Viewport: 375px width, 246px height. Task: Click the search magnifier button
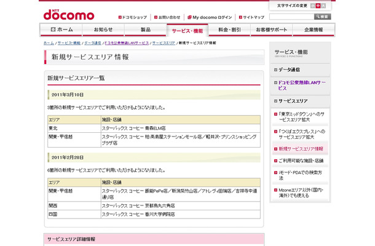pyautogui.click(x=322, y=17)
